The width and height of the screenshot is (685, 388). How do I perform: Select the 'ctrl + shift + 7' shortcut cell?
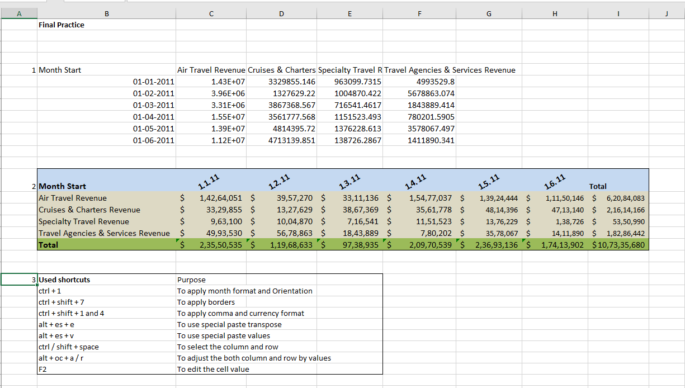[x=107, y=302]
